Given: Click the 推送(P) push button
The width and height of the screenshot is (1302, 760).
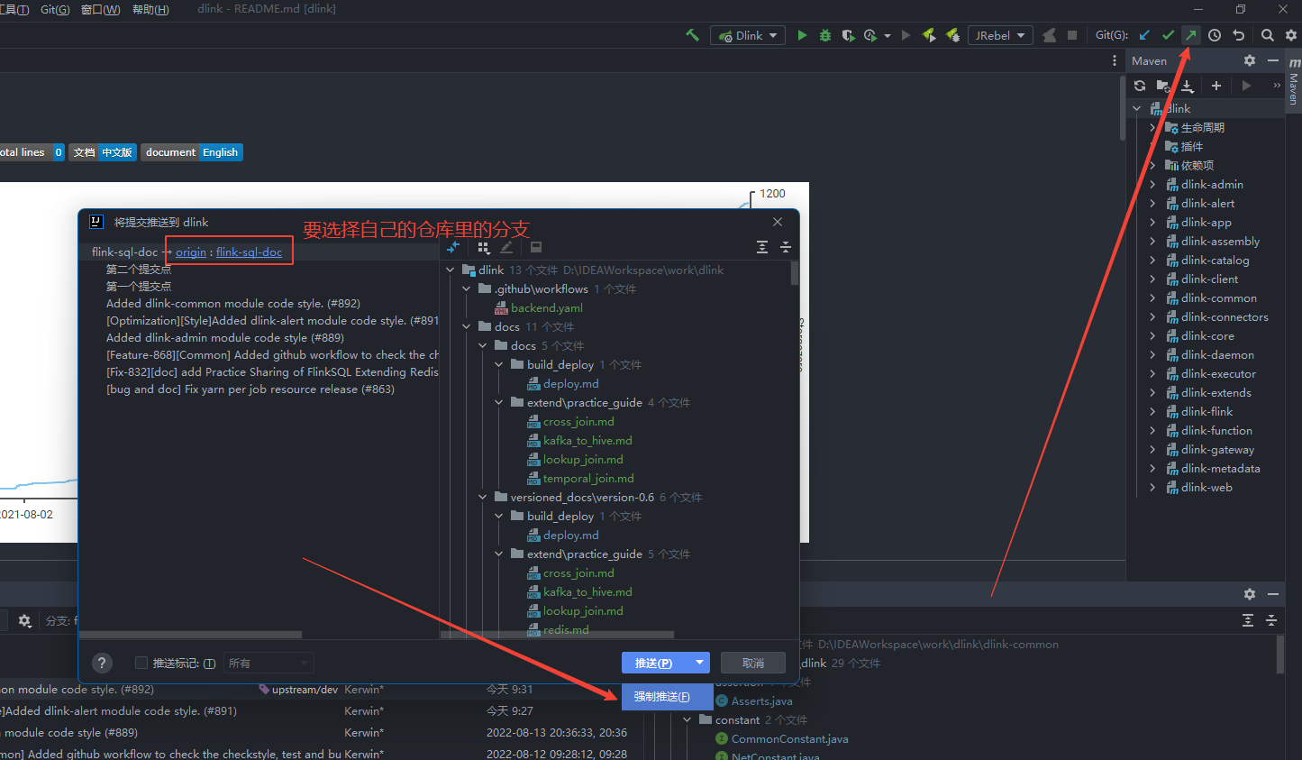Looking at the screenshot, I should point(656,663).
